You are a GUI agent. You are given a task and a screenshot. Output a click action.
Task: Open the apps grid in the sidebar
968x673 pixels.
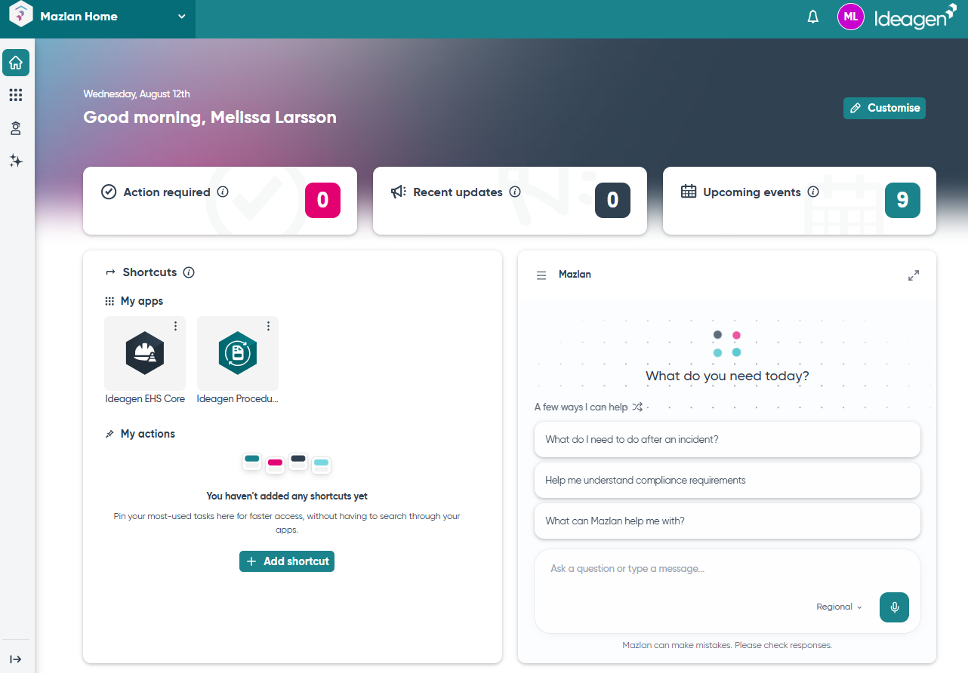(16, 95)
